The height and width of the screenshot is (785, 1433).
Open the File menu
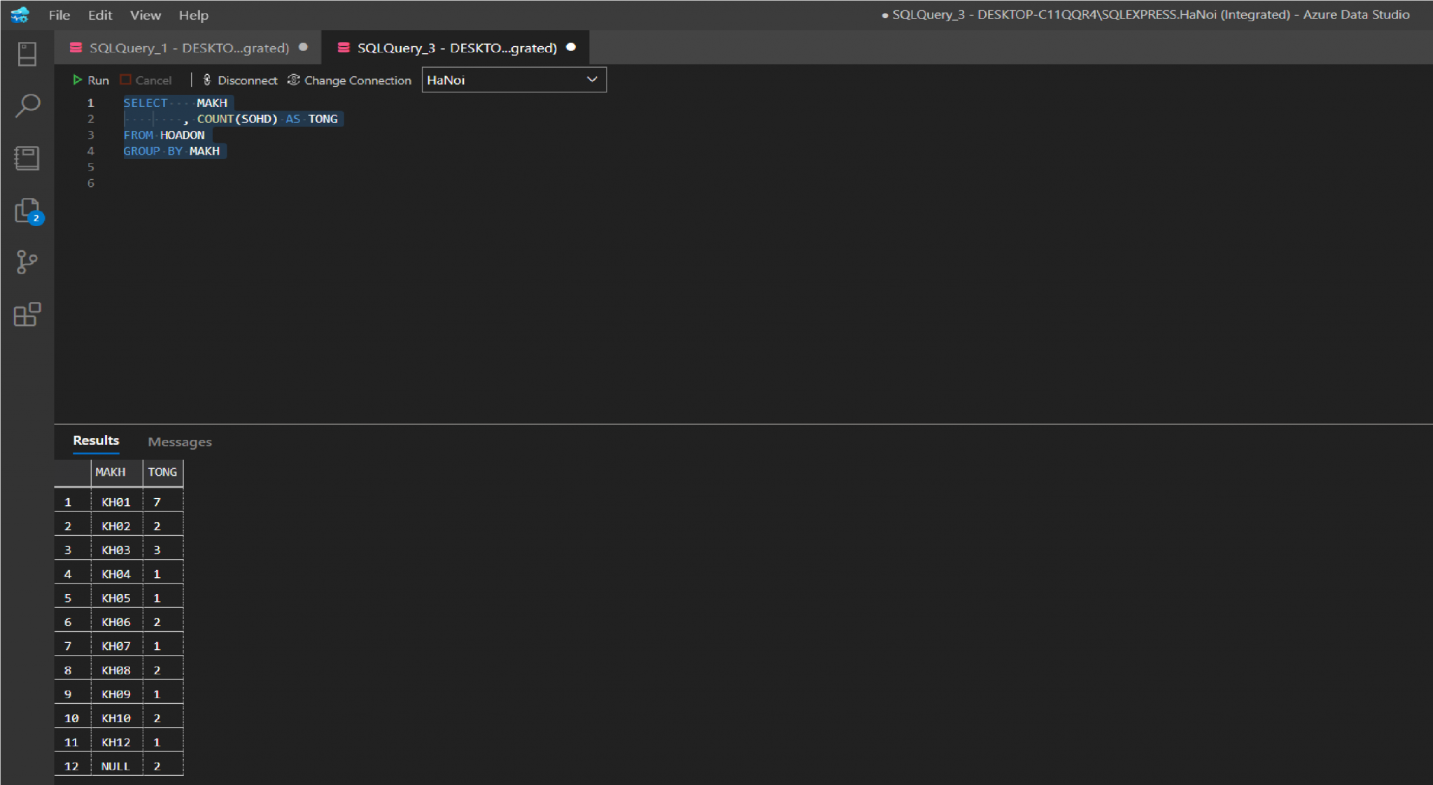click(59, 15)
